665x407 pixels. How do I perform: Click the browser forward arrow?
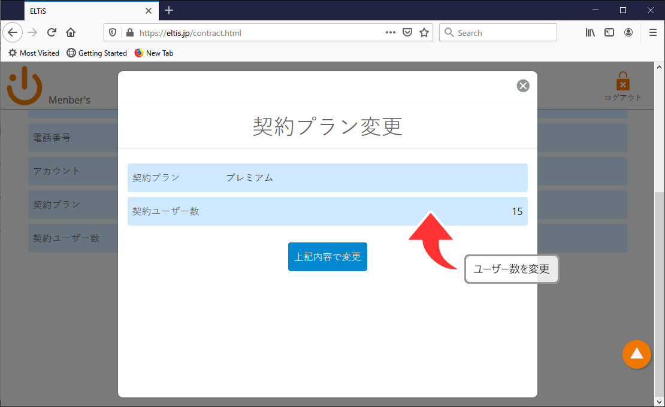click(33, 32)
